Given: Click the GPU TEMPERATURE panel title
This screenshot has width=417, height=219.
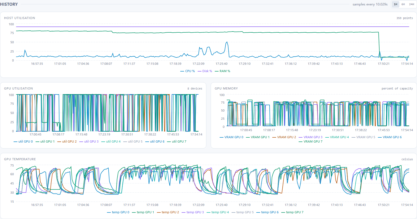Looking at the screenshot, I should point(20,159).
